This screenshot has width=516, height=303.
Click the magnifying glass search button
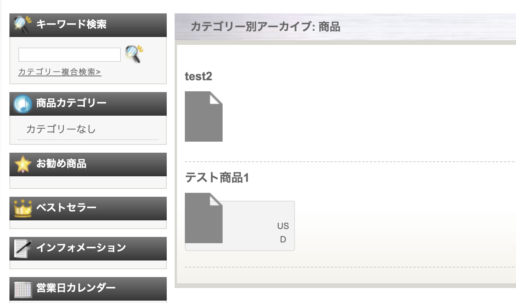pyautogui.click(x=134, y=54)
